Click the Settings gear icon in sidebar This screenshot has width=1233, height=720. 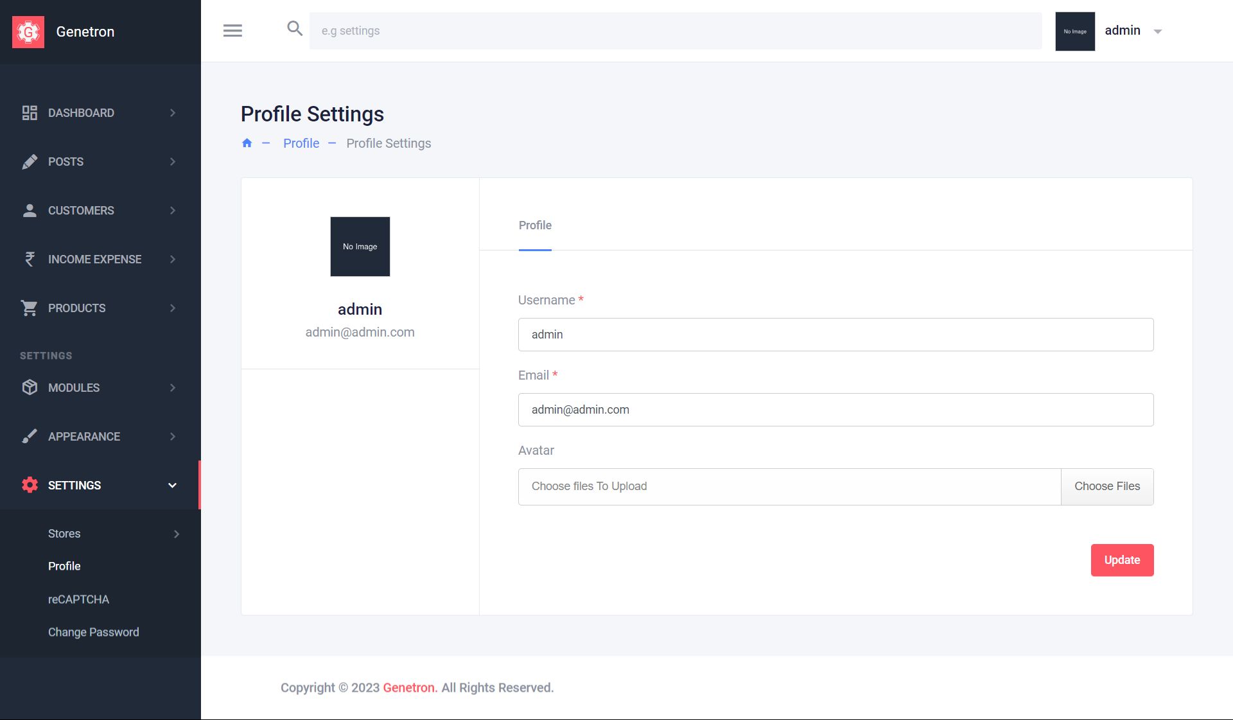point(30,486)
